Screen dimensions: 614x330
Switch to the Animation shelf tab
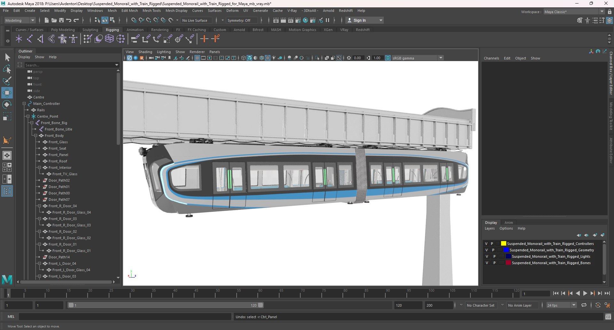[135, 30]
